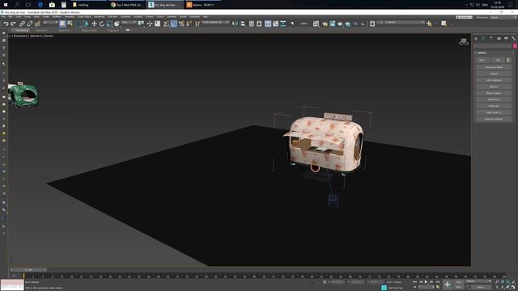Open Edit Named Selection Sets
Screen dimensions: 518x291
click(x=197, y=23)
